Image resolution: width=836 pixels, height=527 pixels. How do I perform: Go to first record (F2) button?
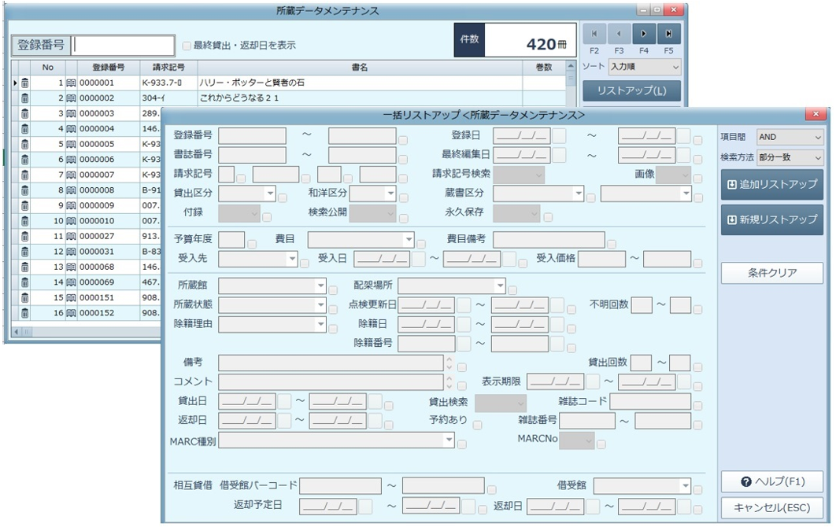(594, 34)
